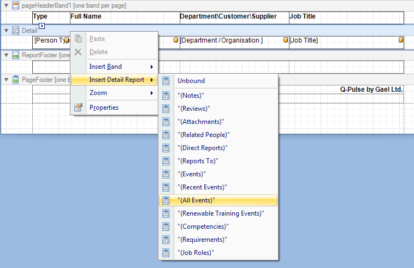414x268 pixels.
Task: Insert "(Renewable Training Events)" detail report
Action: click(218, 213)
